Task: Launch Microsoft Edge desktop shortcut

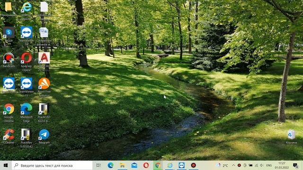Action: coord(27,109)
